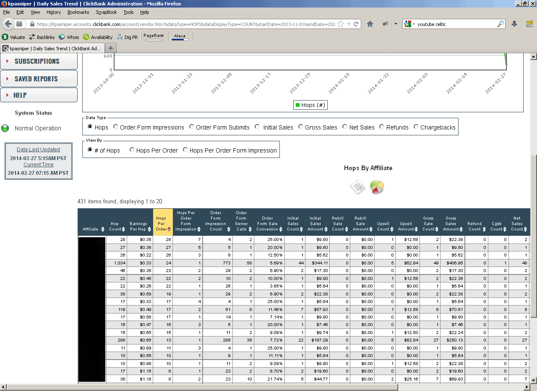Screen dimensions: 537x391
Task: Select Order Form Impressions data type
Action: tap(116, 127)
